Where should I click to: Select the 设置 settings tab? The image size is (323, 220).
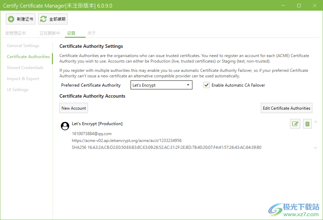71,33
